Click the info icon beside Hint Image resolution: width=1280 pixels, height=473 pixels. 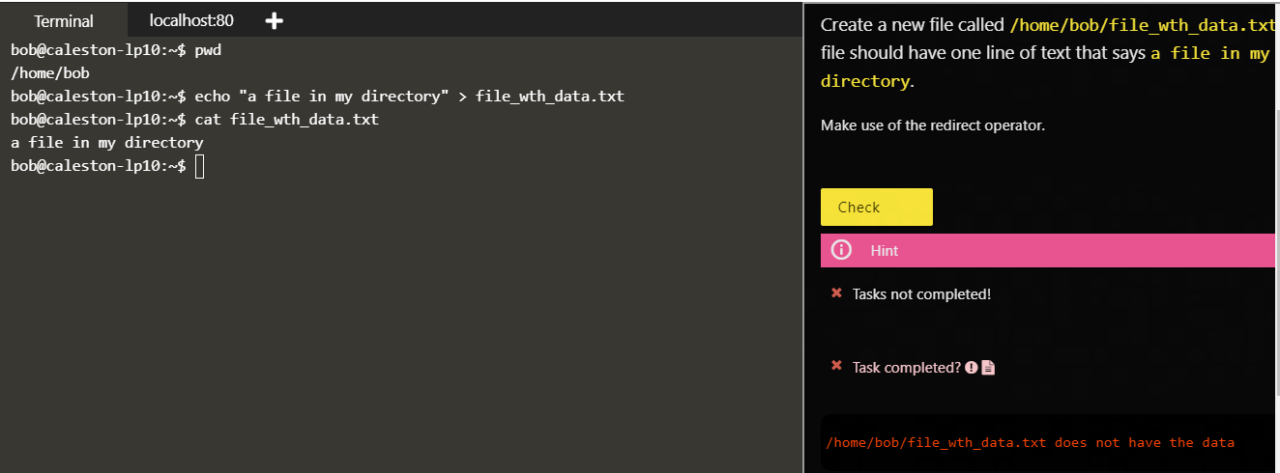click(841, 250)
